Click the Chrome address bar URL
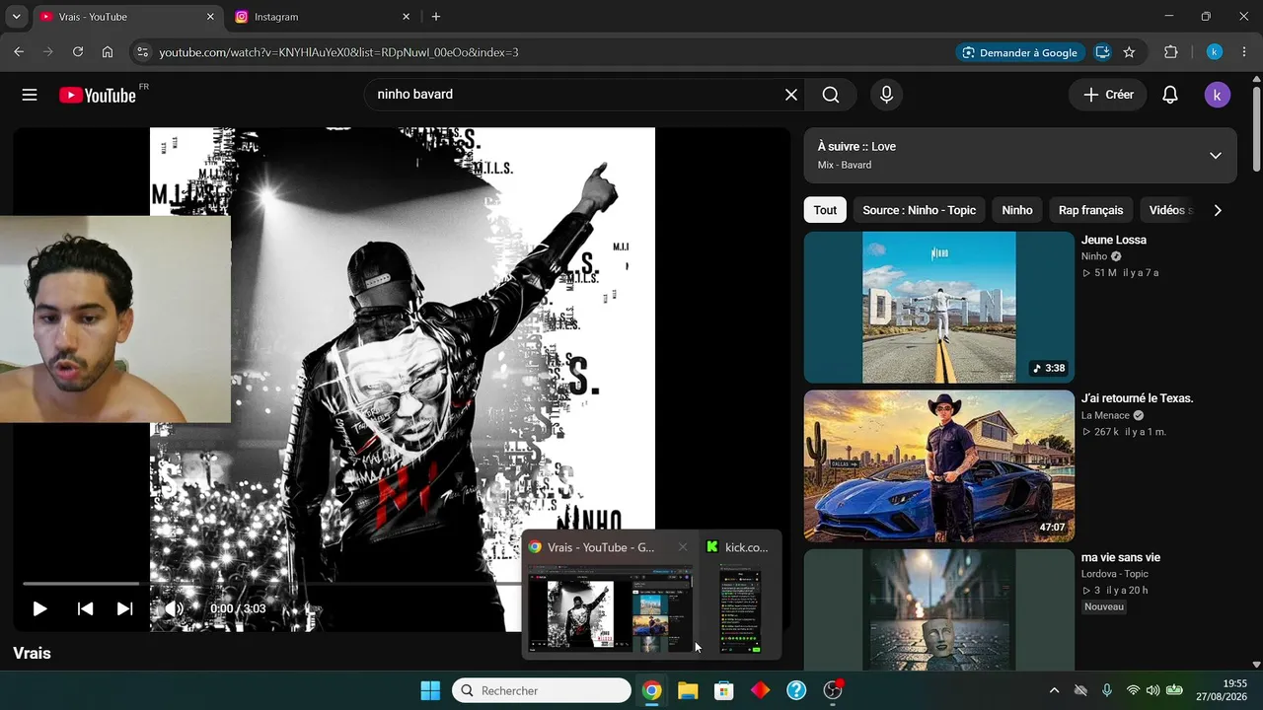Viewport: 1263px width, 710px height. pyautogui.click(x=338, y=52)
